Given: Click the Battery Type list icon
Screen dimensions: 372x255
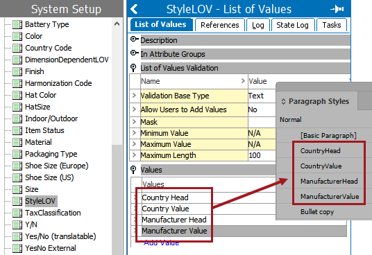Looking at the screenshot, I should click(17, 24).
